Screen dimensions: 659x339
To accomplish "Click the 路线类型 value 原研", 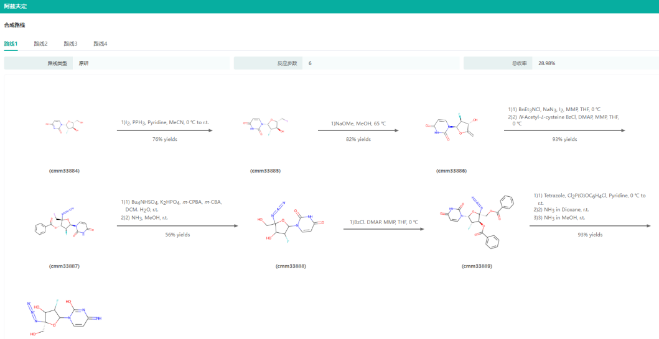I will tap(84, 63).
